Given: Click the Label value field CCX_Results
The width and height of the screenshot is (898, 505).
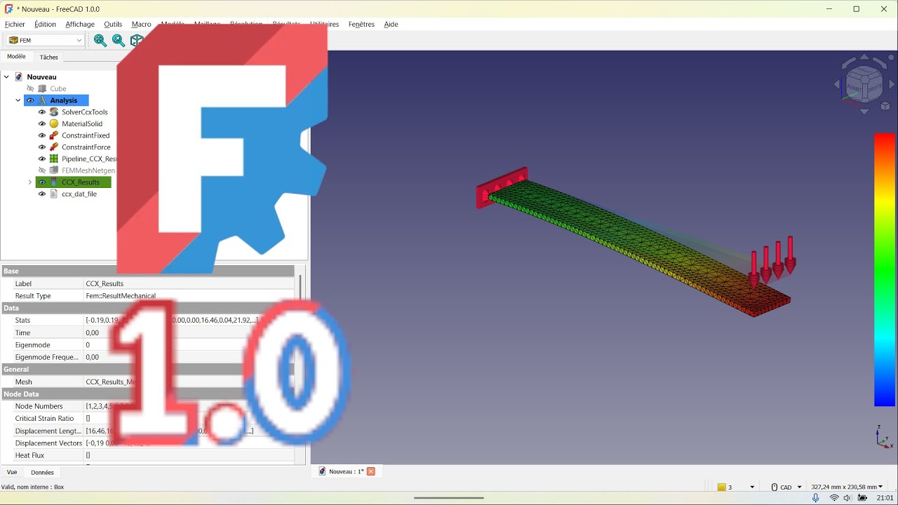Looking at the screenshot, I should pyautogui.click(x=189, y=283).
